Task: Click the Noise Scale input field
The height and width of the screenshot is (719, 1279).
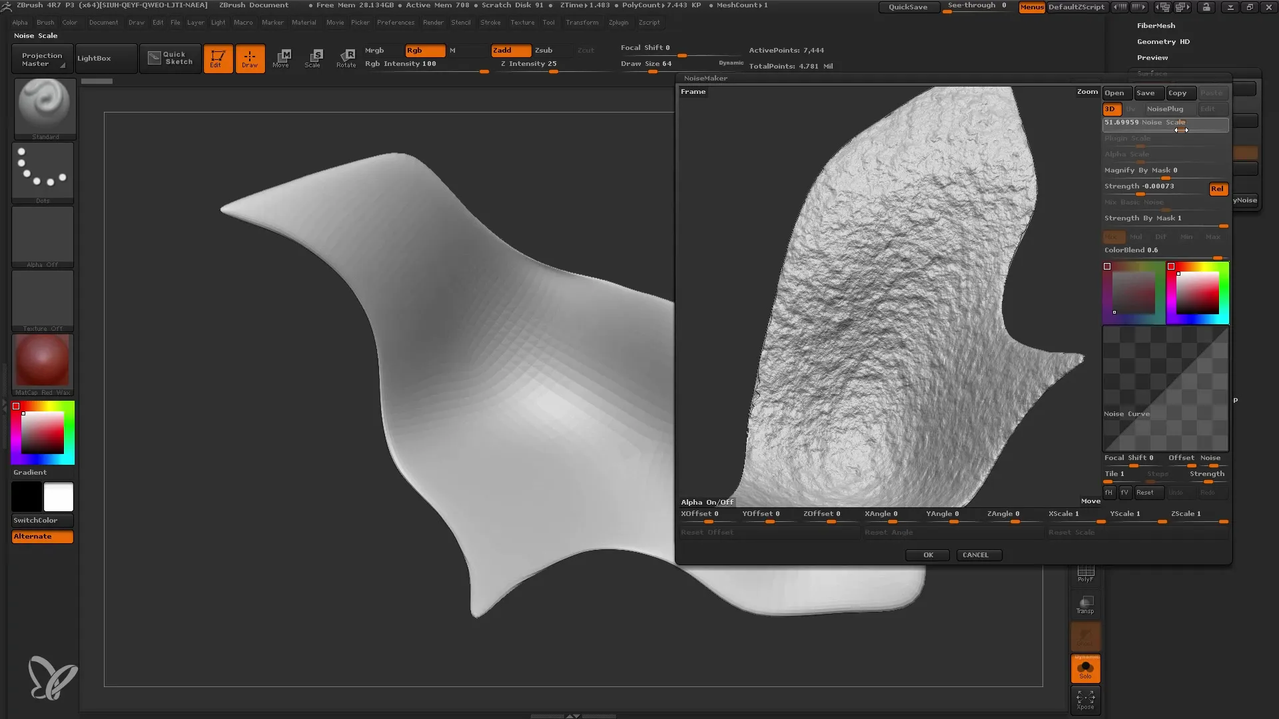Action: (1164, 123)
